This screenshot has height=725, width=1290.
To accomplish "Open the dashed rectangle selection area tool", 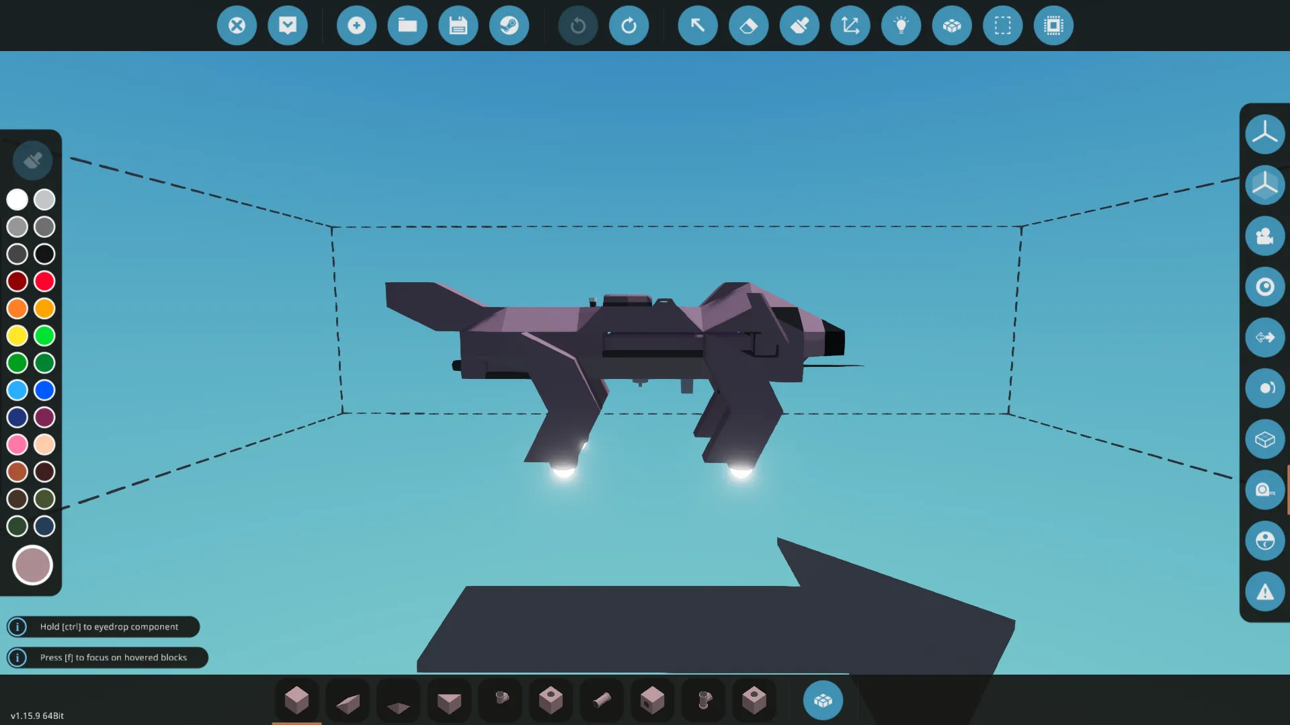I will coord(1002,26).
